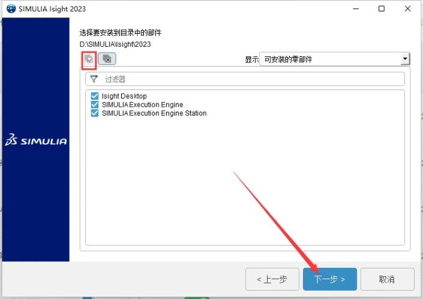Select the SIMULIA Execution Engine label
This screenshot has height=299, width=423.
[x=142, y=104]
